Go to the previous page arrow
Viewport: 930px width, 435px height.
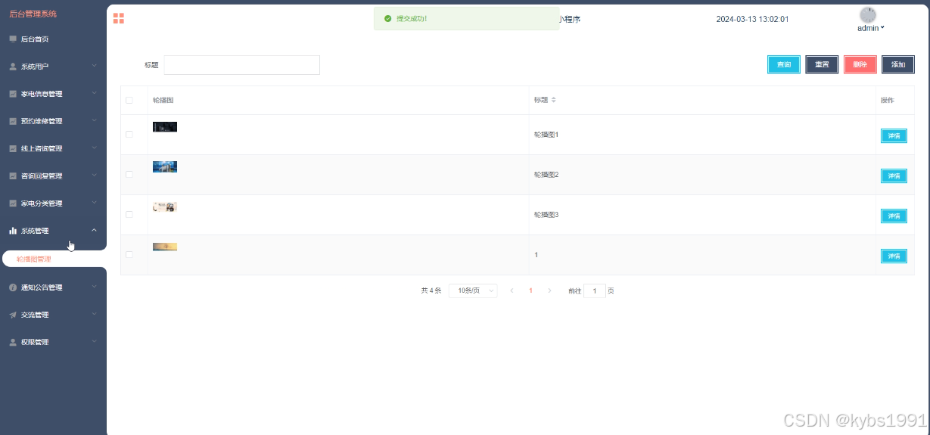pos(512,291)
